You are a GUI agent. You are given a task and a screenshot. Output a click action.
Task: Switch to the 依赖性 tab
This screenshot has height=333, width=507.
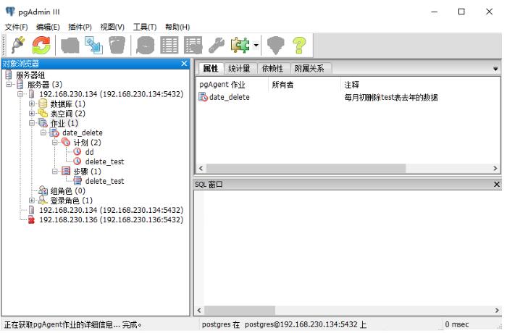tap(272, 68)
